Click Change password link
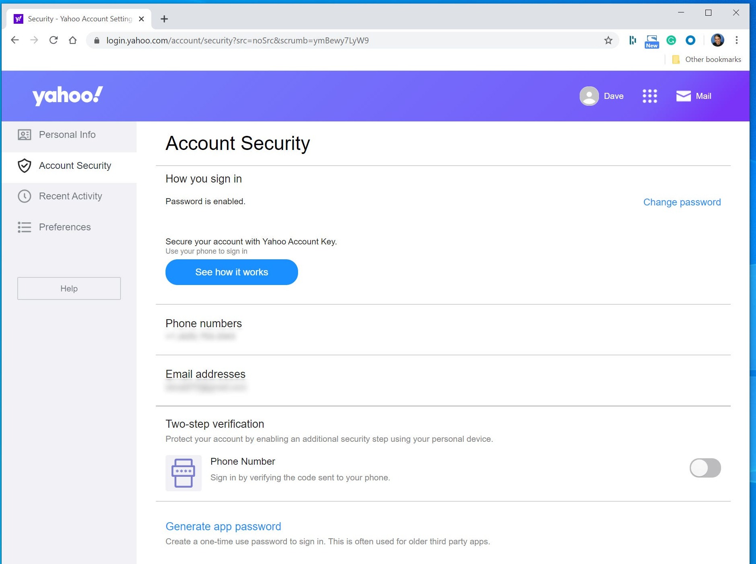 pyautogui.click(x=682, y=202)
